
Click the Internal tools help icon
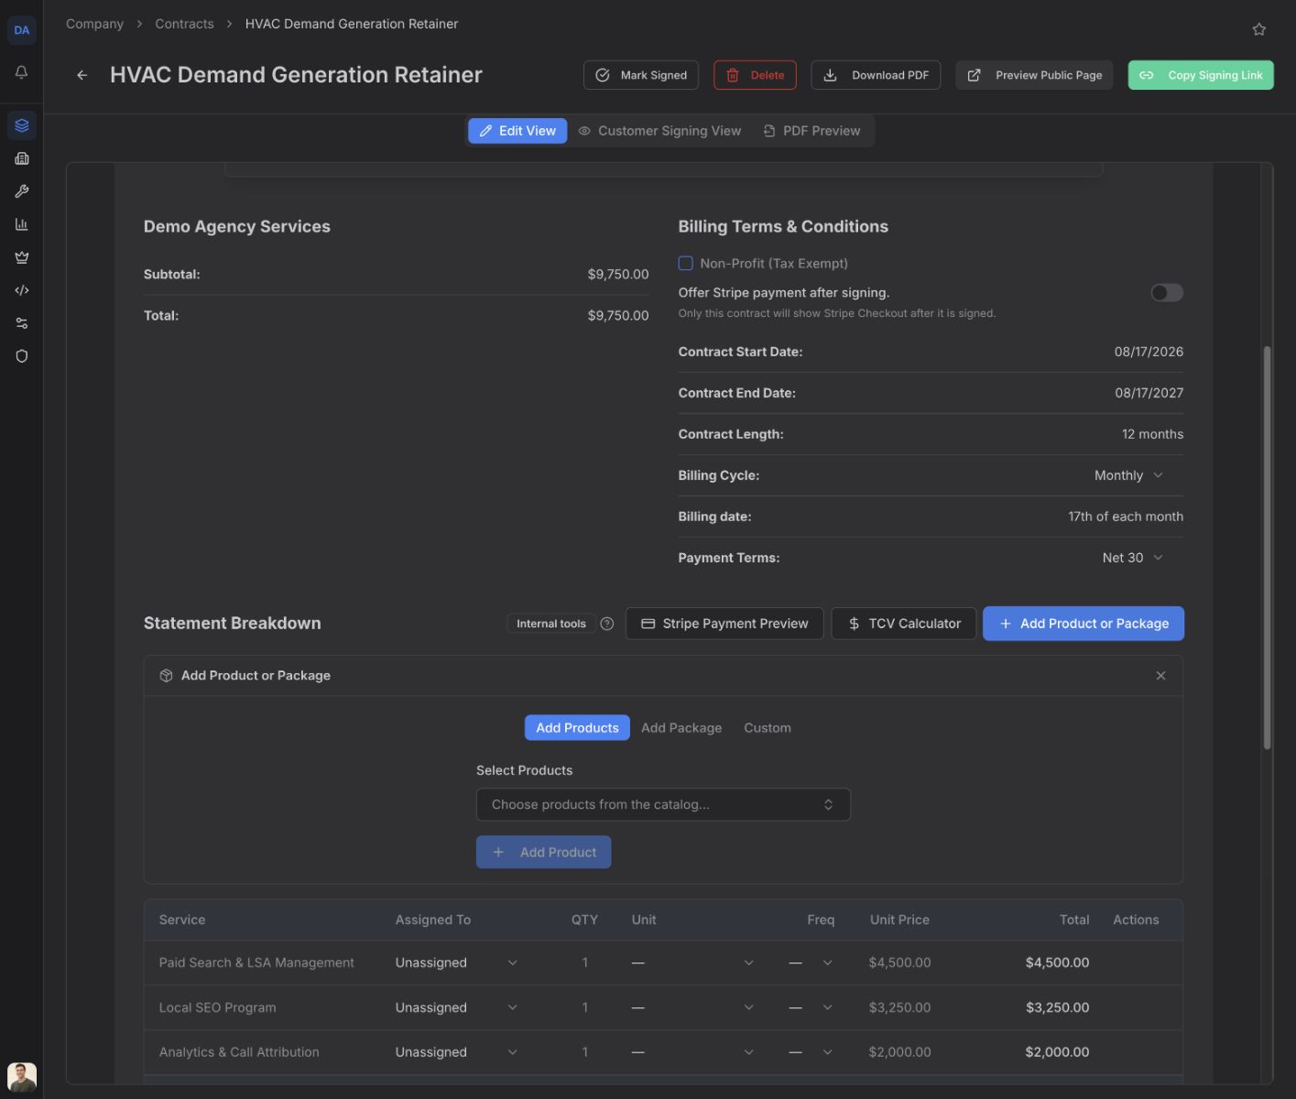point(606,624)
